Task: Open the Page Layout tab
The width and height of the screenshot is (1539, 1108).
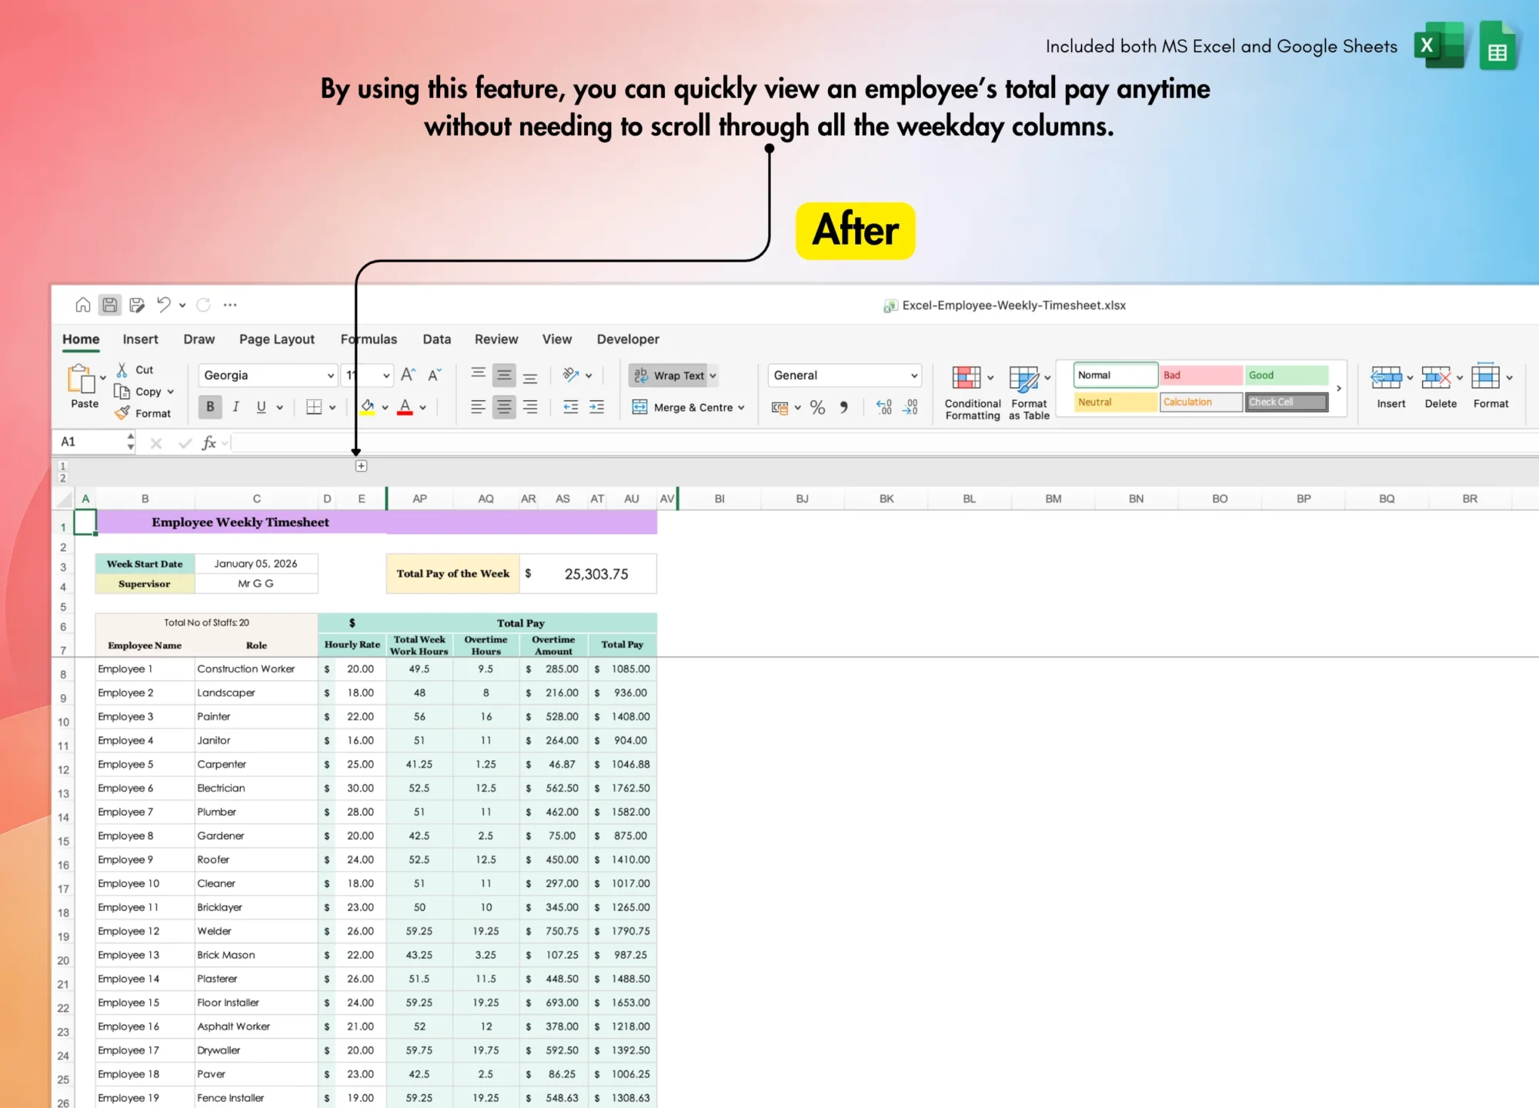Action: point(277,339)
